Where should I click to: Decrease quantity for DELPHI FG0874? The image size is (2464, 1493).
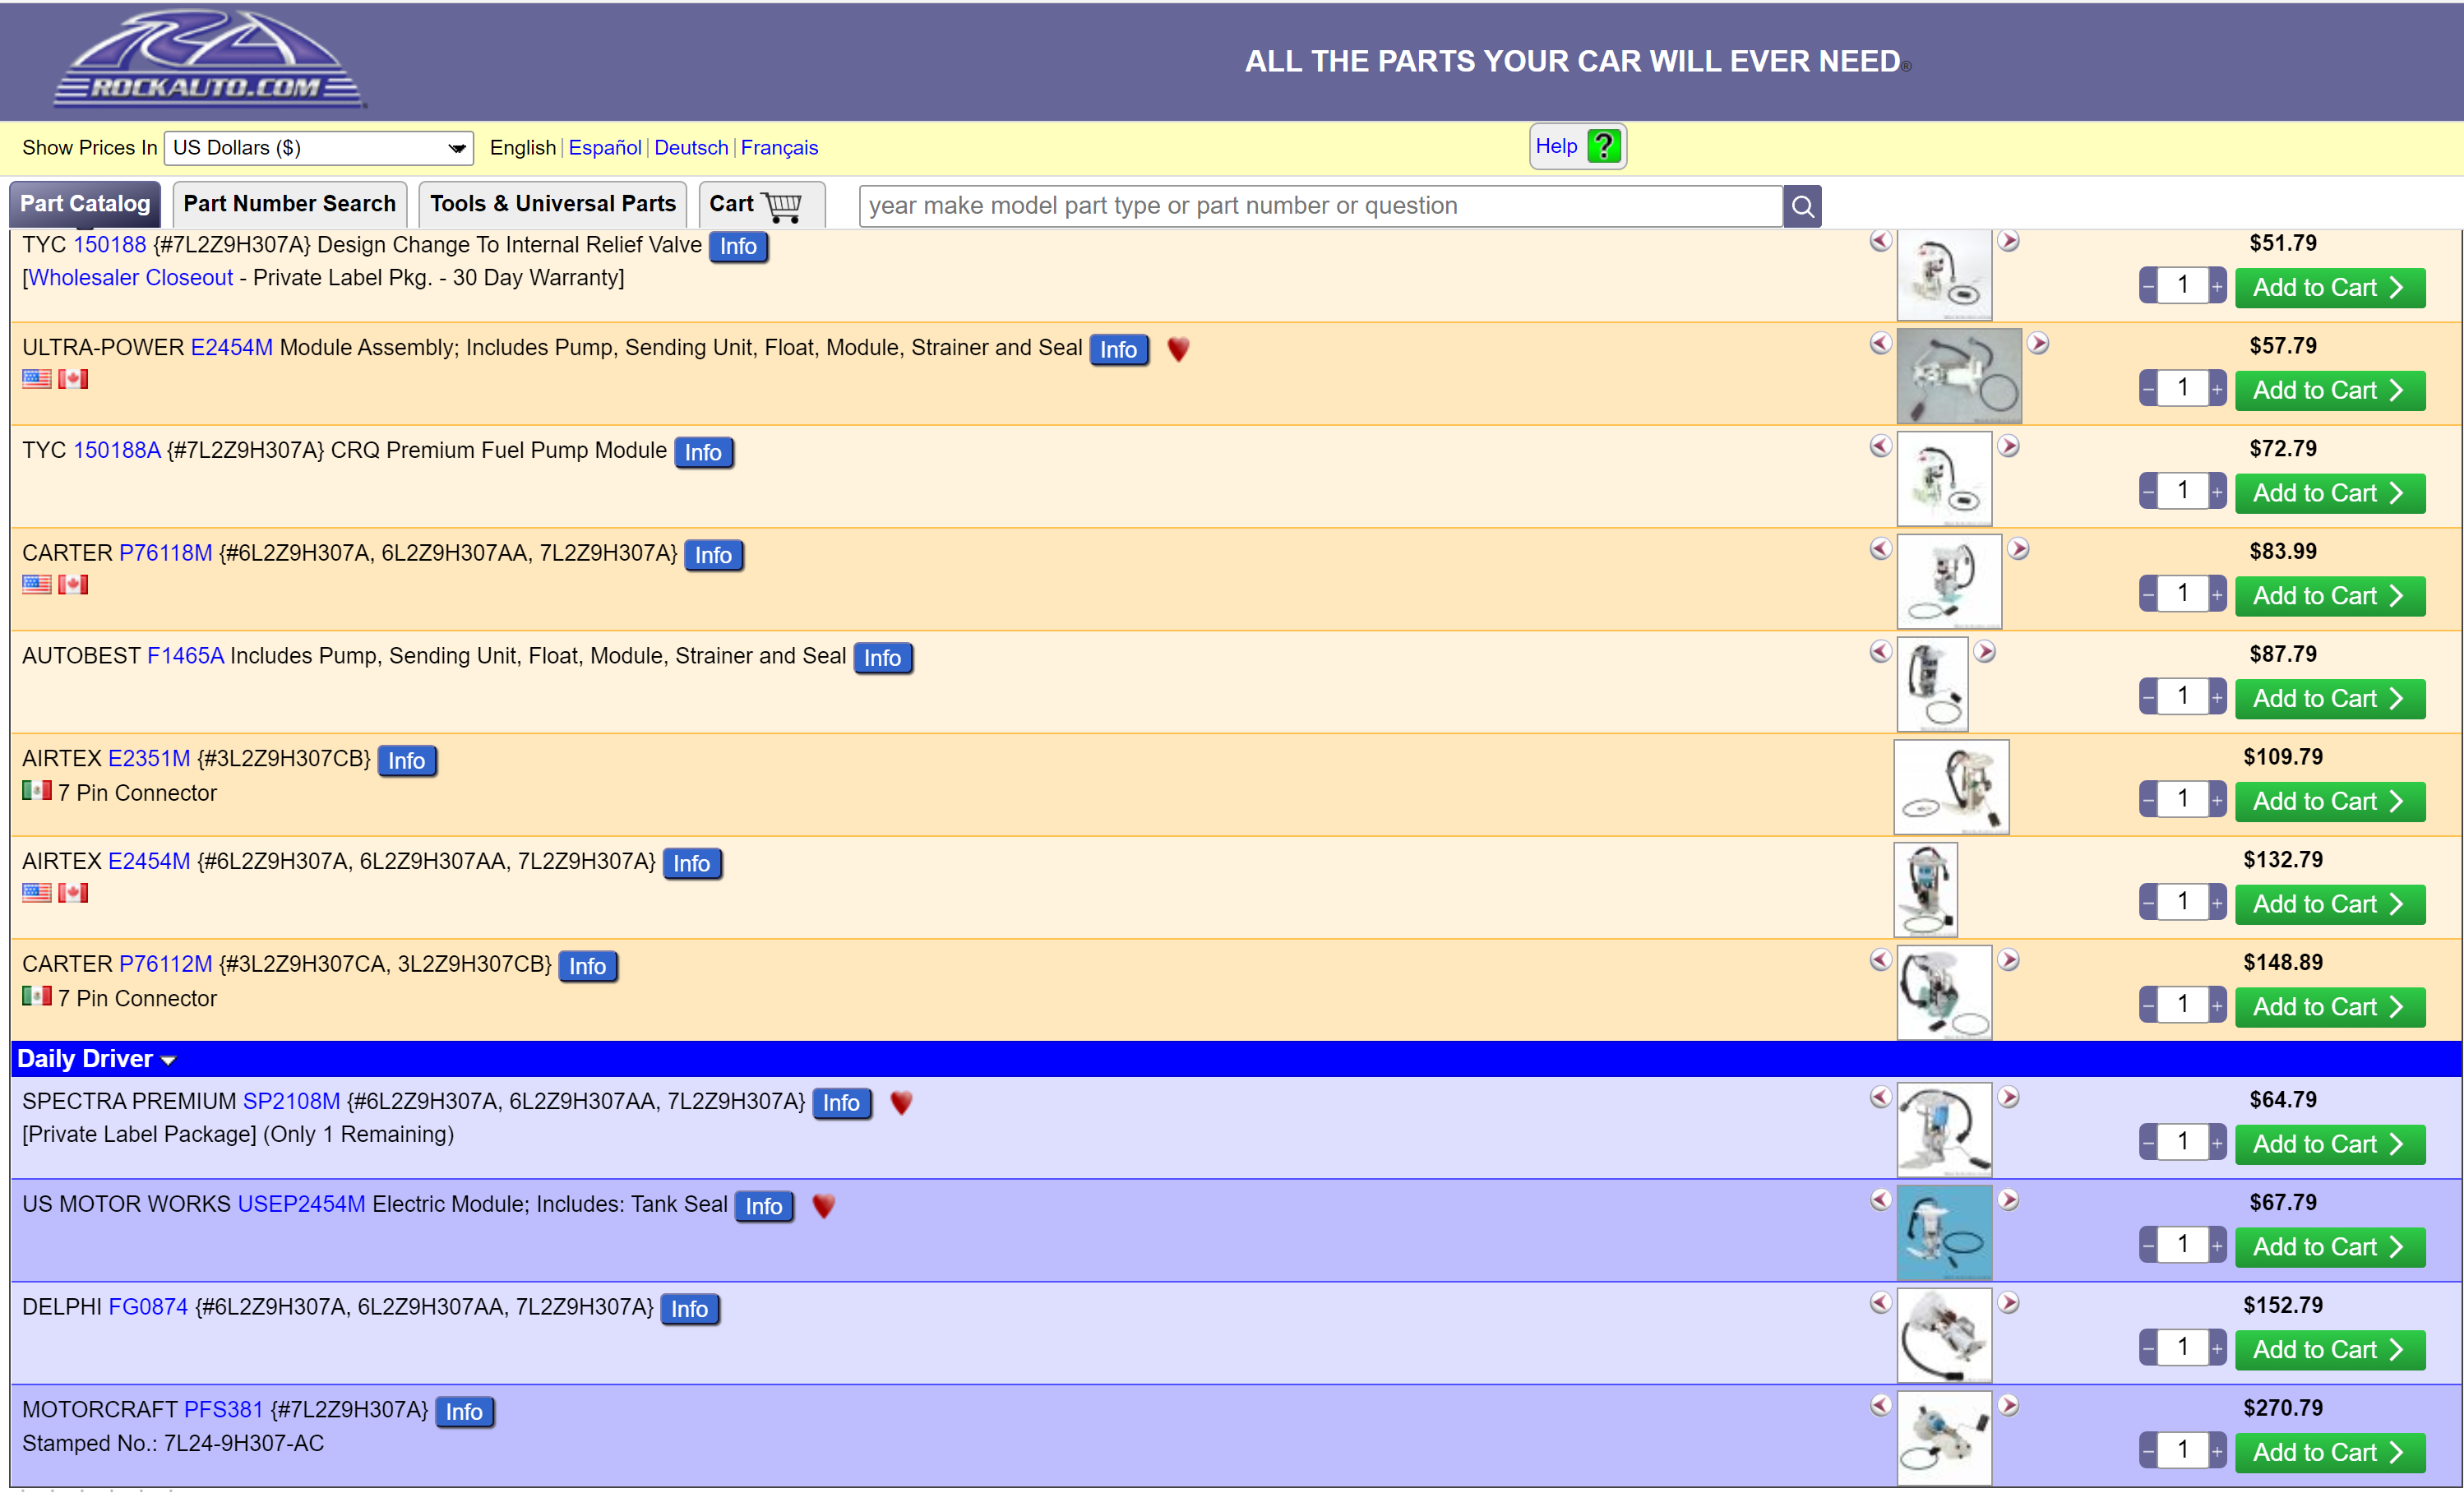click(2149, 1348)
